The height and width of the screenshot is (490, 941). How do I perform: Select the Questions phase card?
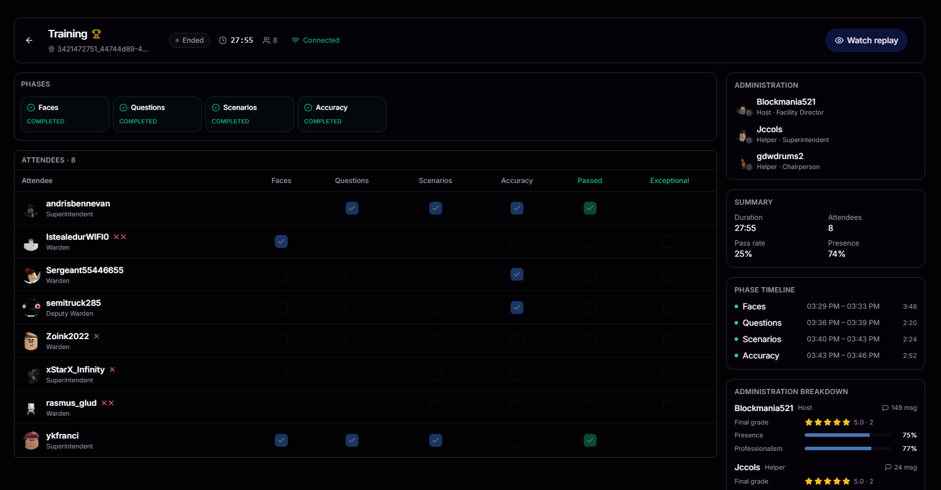157,114
